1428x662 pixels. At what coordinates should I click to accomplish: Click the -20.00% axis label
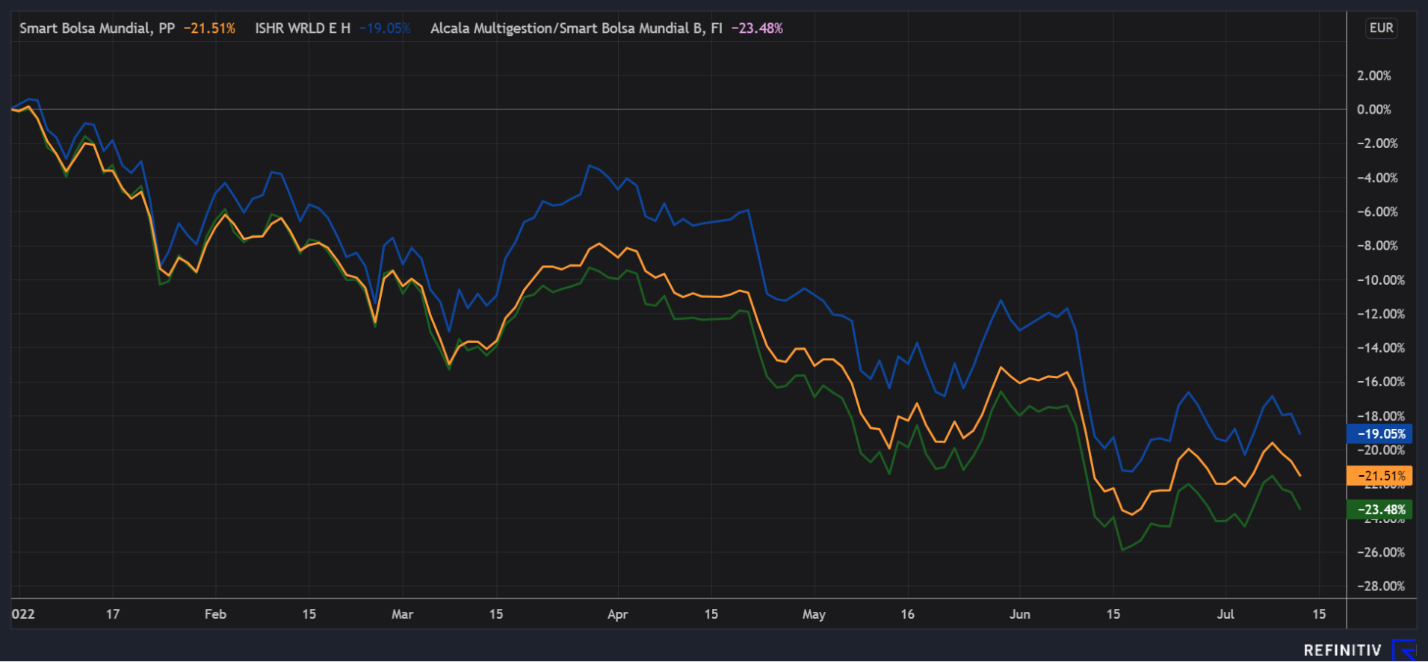point(1380,451)
